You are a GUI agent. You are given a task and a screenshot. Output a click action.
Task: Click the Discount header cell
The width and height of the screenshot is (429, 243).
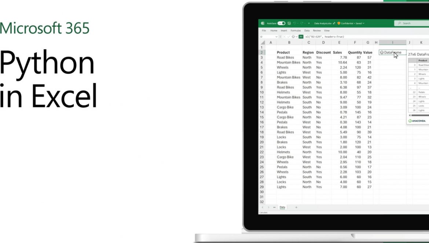click(x=323, y=52)
